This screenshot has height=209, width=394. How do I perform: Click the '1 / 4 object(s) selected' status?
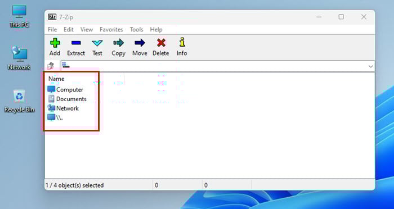[74, 185]
